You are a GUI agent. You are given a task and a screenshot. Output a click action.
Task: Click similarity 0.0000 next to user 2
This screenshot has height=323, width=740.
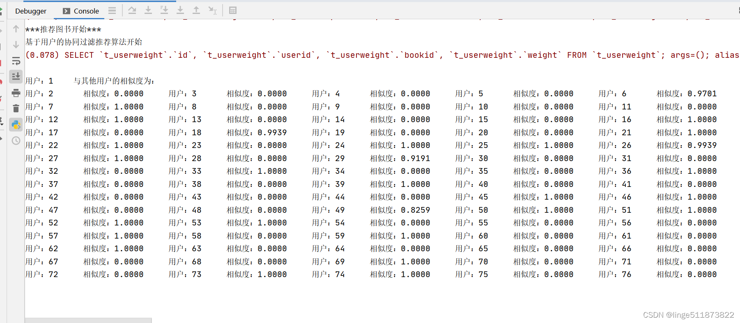coord(129,93)
